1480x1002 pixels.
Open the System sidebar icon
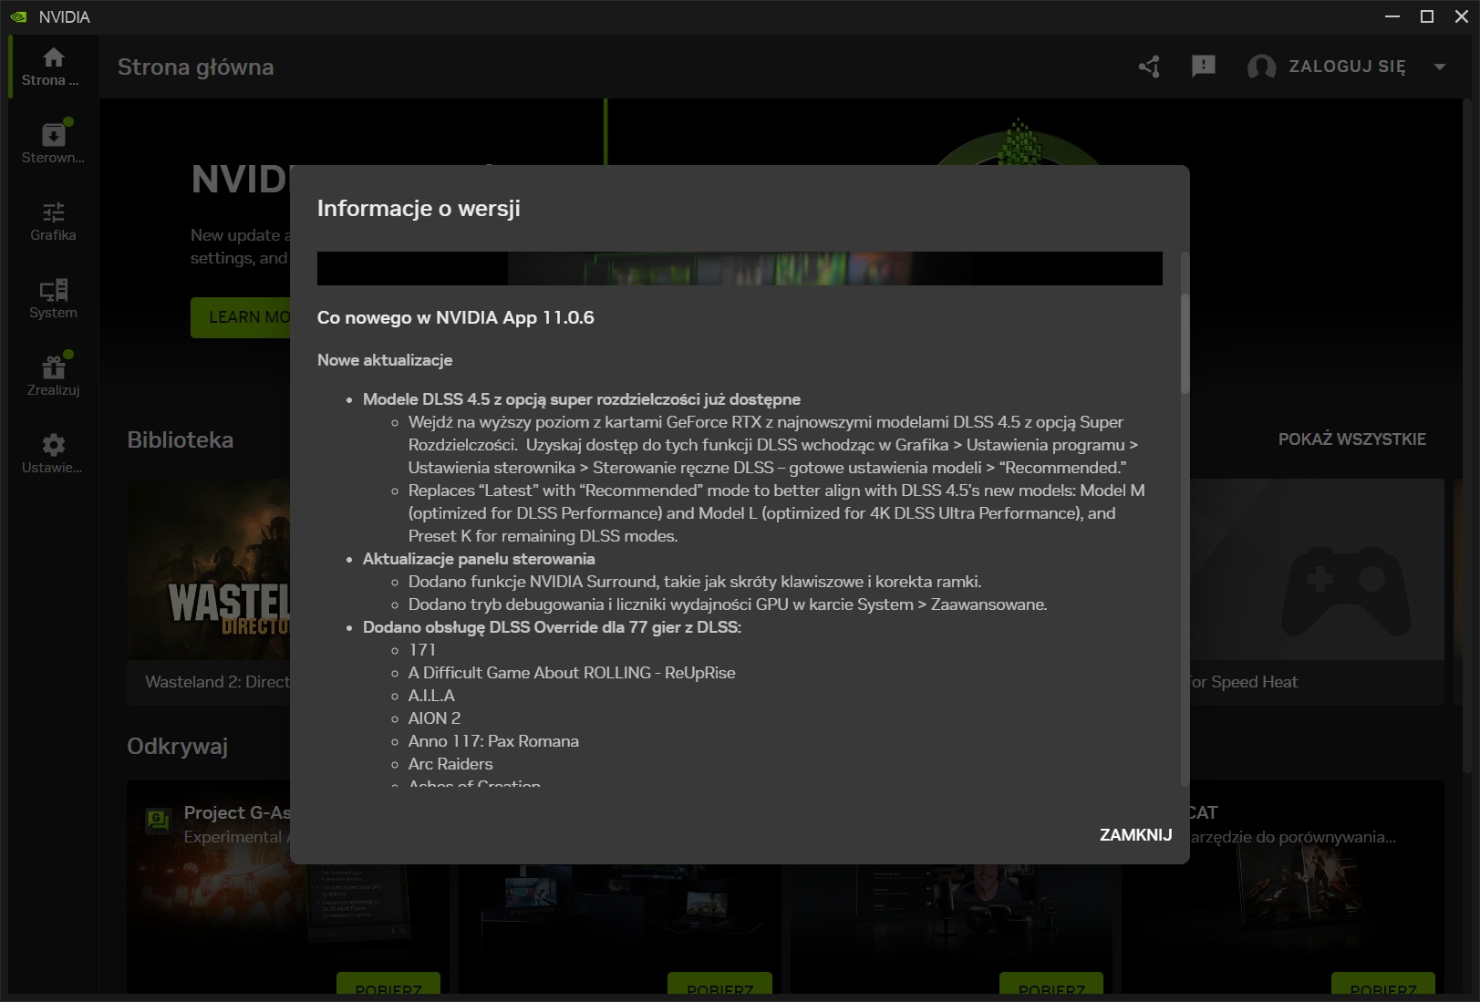point(53,291)
